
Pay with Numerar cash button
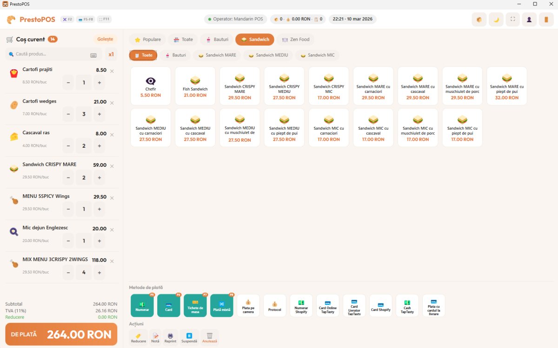[x=142, y=306]
